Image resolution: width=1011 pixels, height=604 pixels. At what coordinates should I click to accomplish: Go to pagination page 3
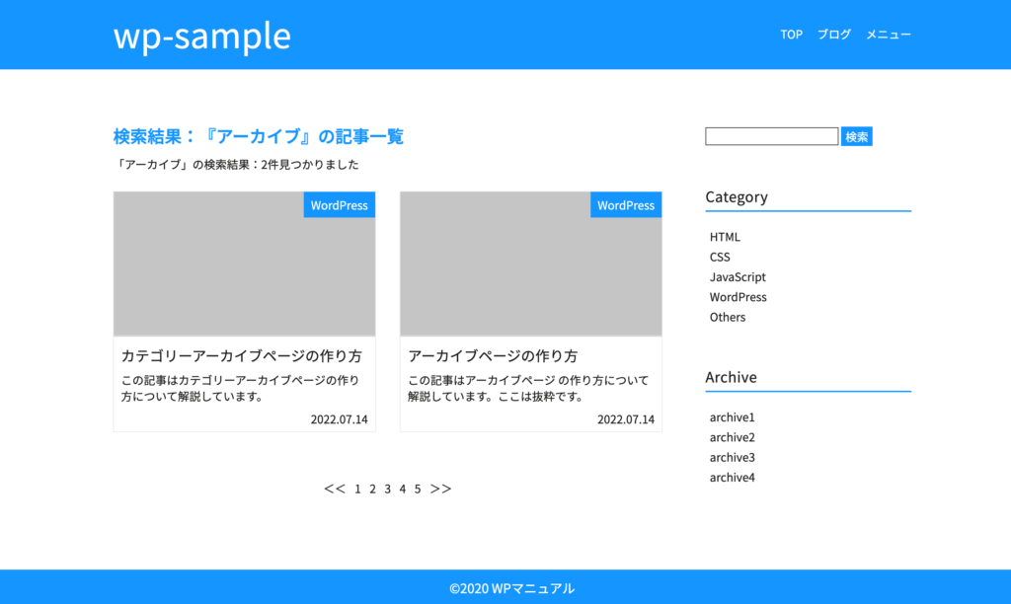387,490
